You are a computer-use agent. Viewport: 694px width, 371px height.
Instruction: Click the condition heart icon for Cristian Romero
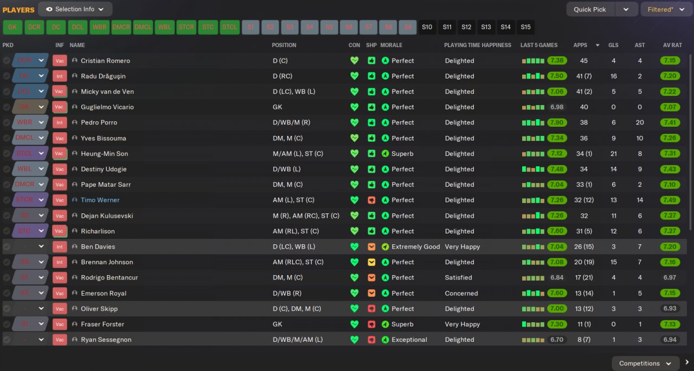(x=355, y=61)
